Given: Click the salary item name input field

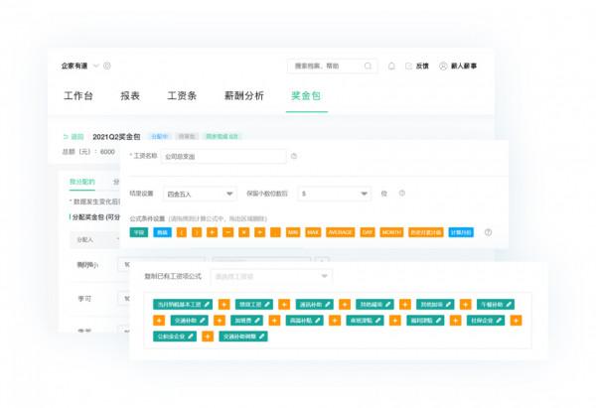Looking at the screenshot, I should coord(223,156).
